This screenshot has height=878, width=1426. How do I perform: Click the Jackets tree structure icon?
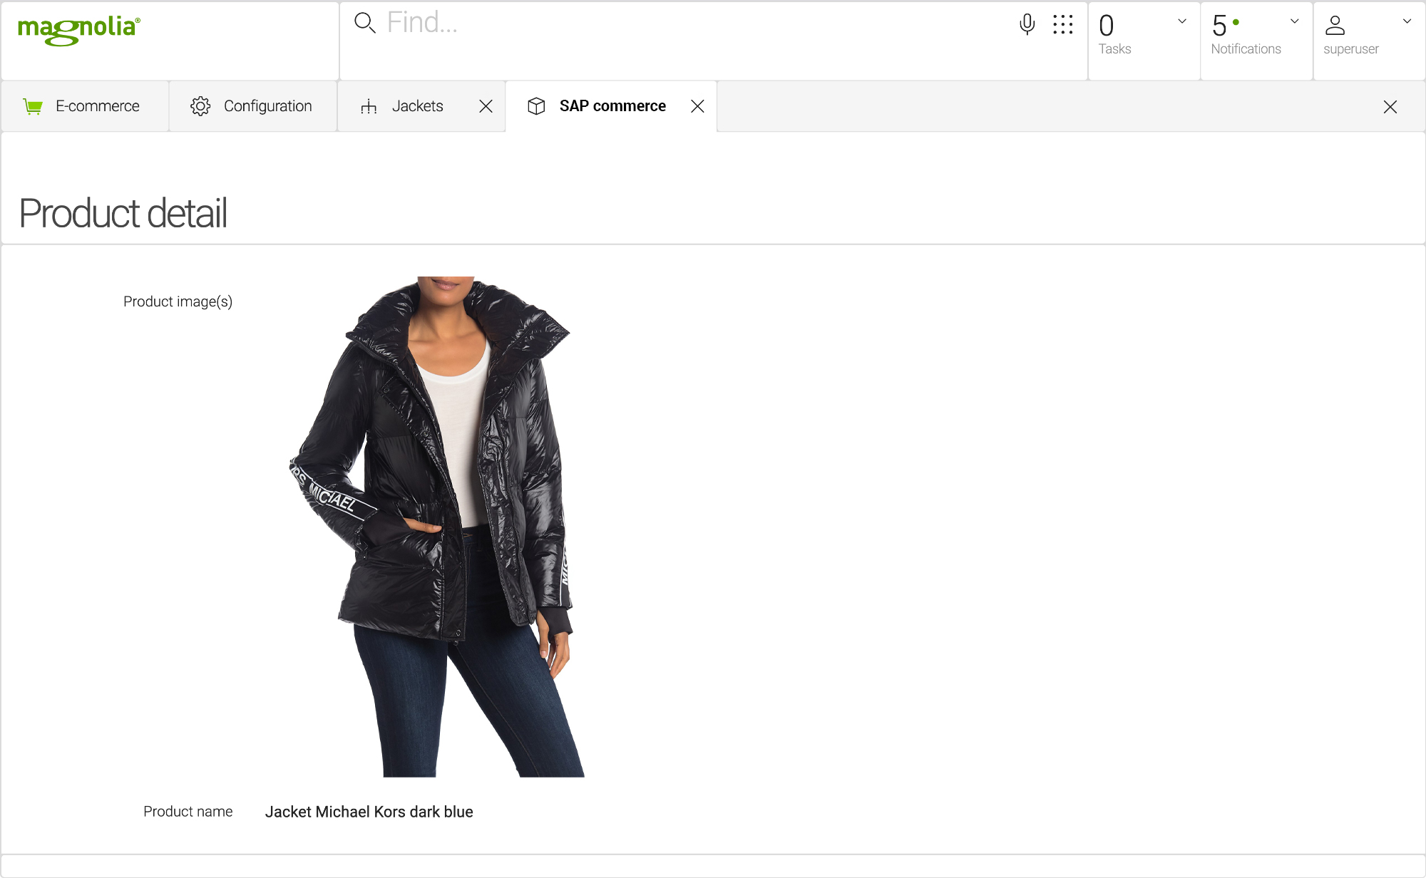coord(369,106)
